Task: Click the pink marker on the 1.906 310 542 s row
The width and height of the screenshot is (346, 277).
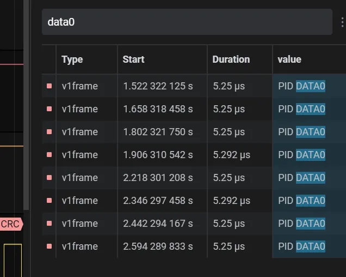Action: [x=50, y=155]
